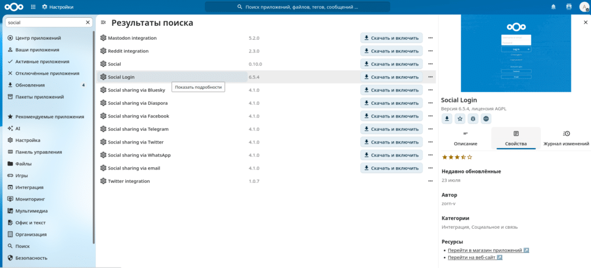Open more actions for Social sharing via Diaspora
The width and height of the screenshot is (591, 268).
point(431,103)
